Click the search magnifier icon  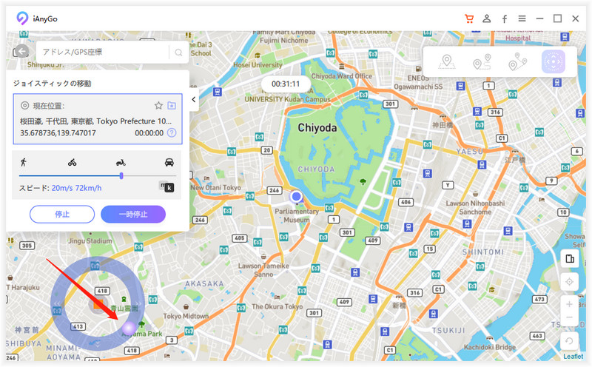point(178,53)
